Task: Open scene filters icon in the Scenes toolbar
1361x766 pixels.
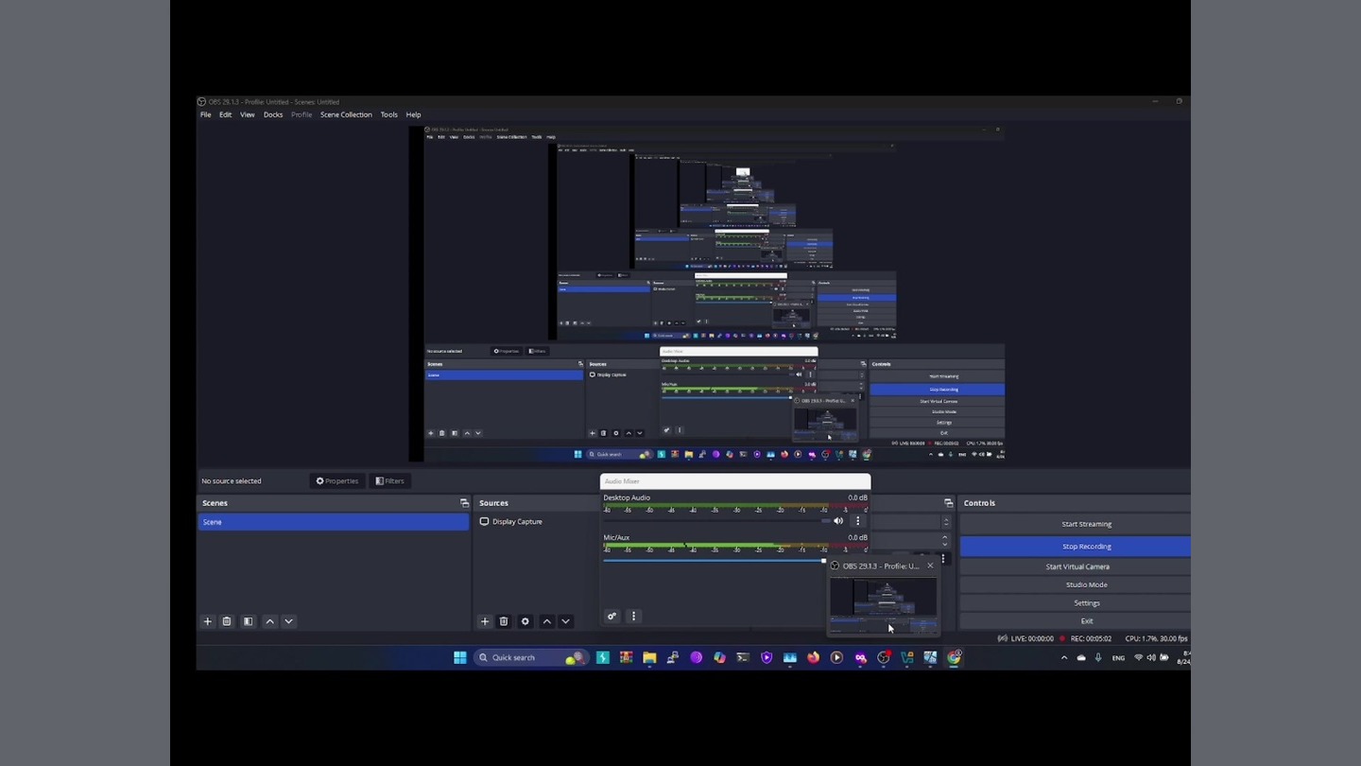Action: pyautogui.click(x=249, y=621)
